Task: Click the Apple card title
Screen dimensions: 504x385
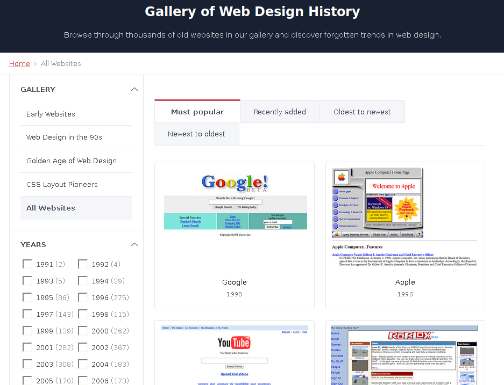Action: click(405, 282)
